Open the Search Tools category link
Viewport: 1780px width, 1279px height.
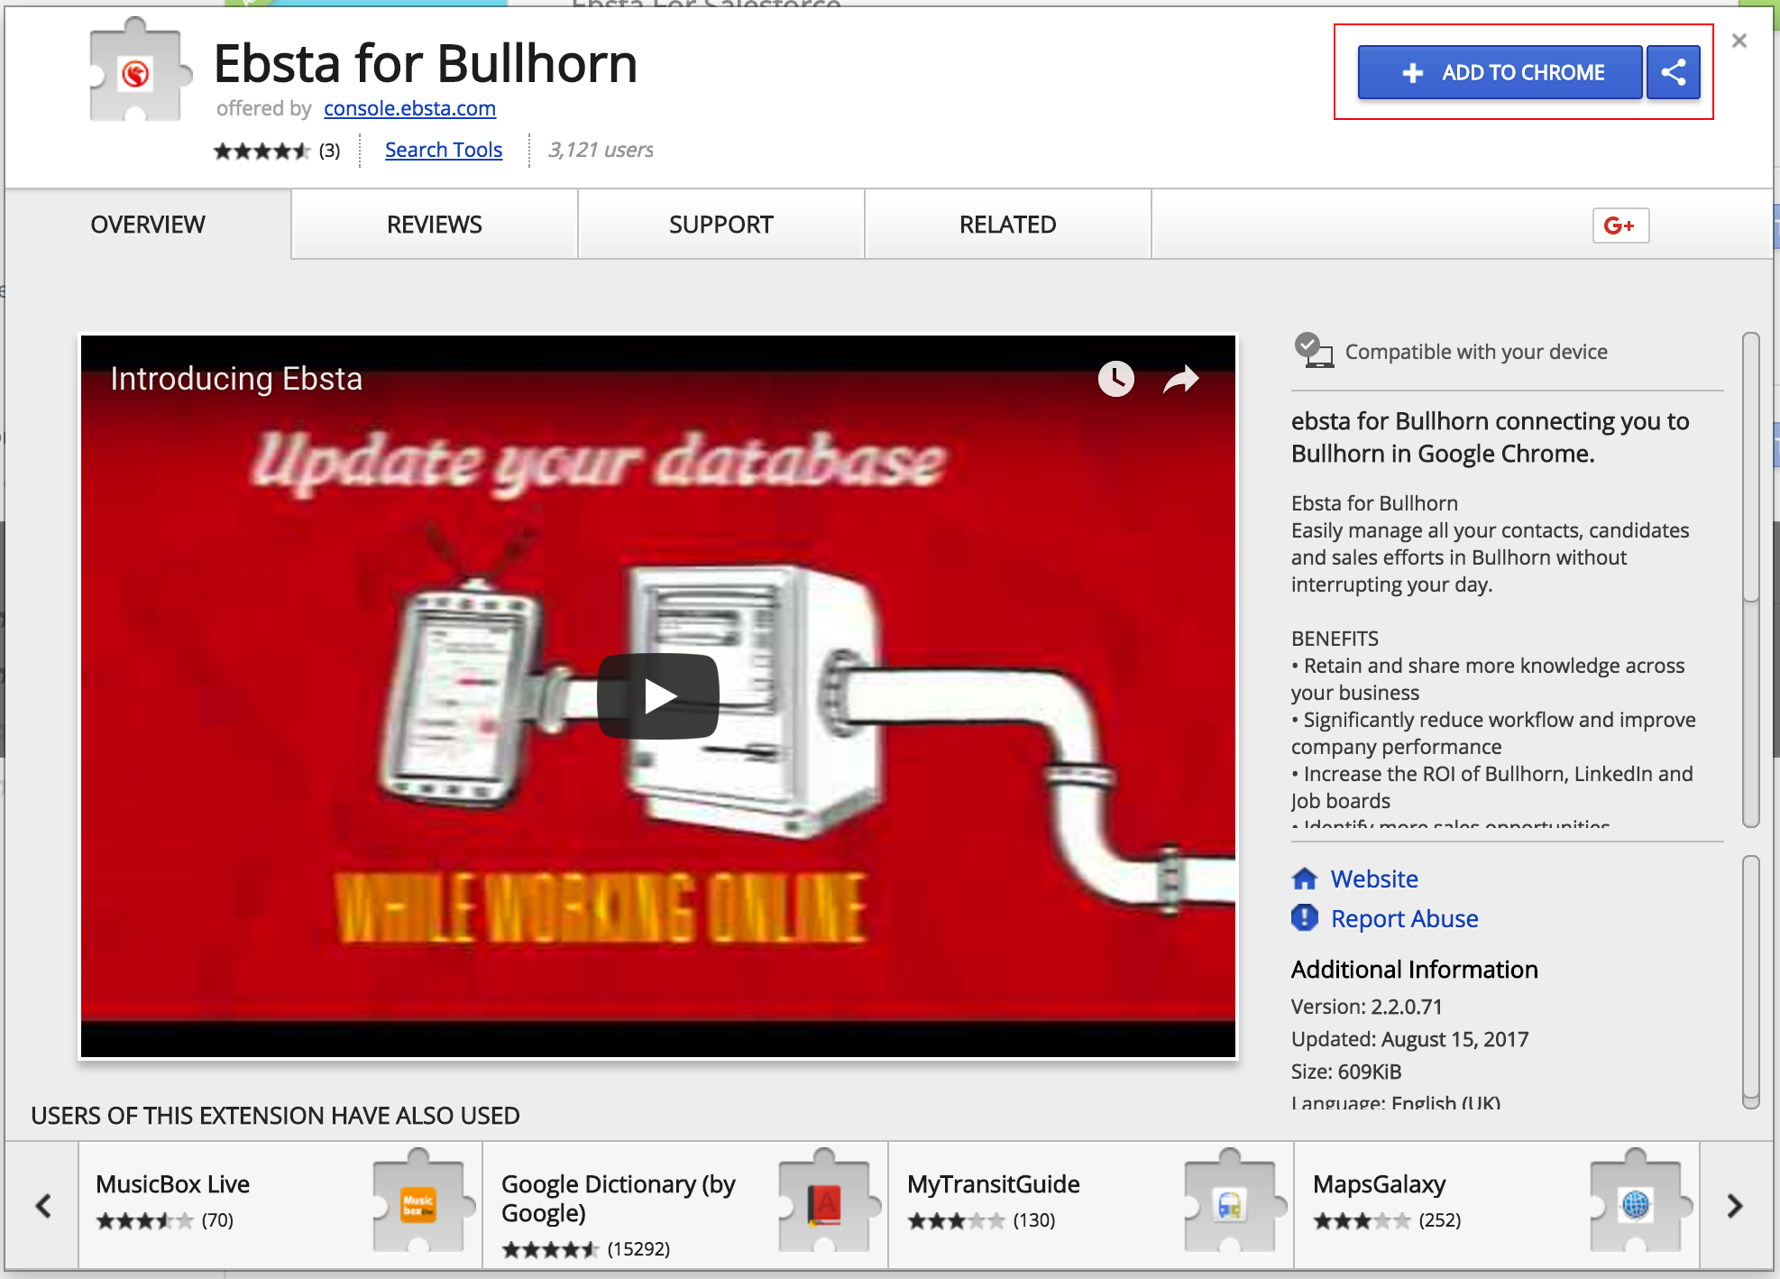click(x=443, y=150)
